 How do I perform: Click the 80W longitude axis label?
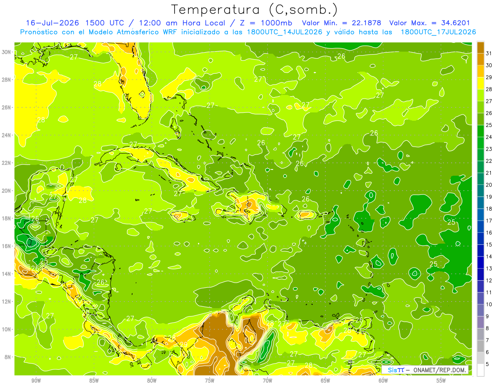pos(152,381)
